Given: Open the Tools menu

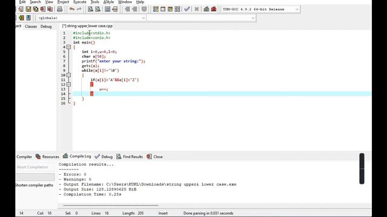Looking at the screenshot, I should (95, 2).
